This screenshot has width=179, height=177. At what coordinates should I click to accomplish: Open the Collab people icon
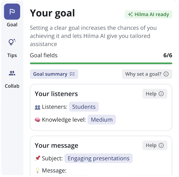12,73
